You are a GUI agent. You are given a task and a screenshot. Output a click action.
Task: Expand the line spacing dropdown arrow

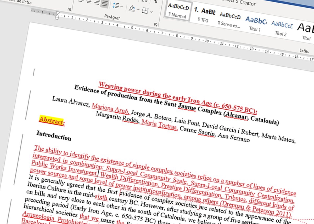(x=122, y=6)
